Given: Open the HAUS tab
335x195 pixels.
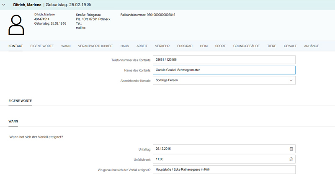Looking at the screenshot, I should [124, 46].
